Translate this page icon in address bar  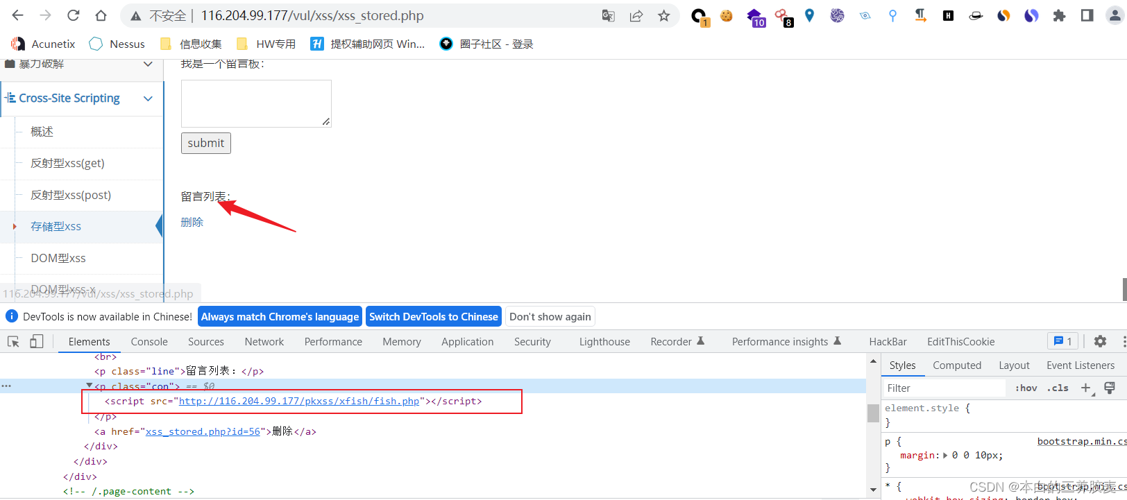(609, 15)
